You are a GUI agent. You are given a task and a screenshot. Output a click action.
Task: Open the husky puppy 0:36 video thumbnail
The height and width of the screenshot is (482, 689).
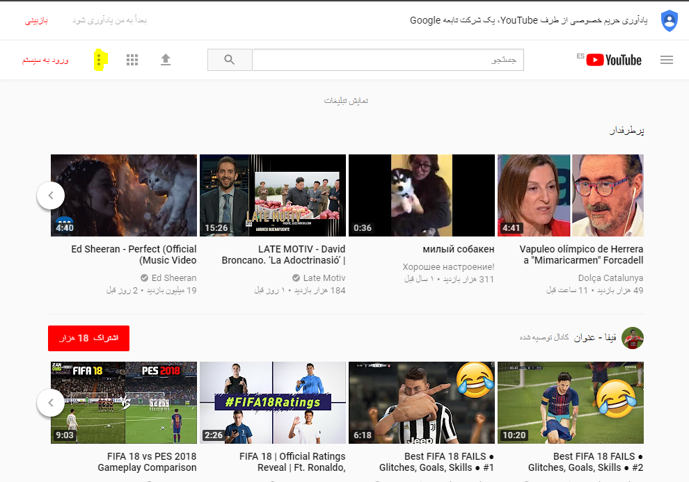pyautogui.click(x=422, y=195)
